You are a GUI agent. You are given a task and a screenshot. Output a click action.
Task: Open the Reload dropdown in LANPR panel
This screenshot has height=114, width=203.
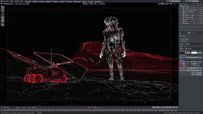point(194,48)
